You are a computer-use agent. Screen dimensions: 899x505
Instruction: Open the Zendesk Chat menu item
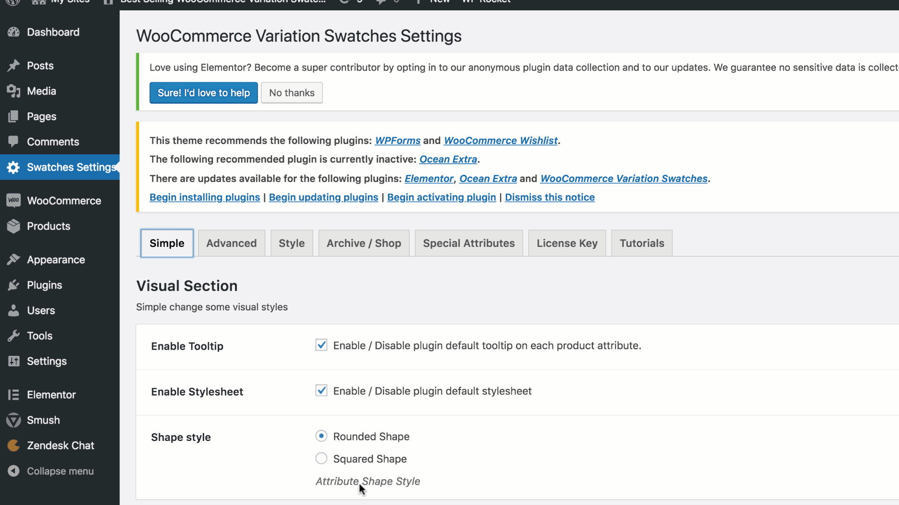pyautogui.click(x=60, y=446)
